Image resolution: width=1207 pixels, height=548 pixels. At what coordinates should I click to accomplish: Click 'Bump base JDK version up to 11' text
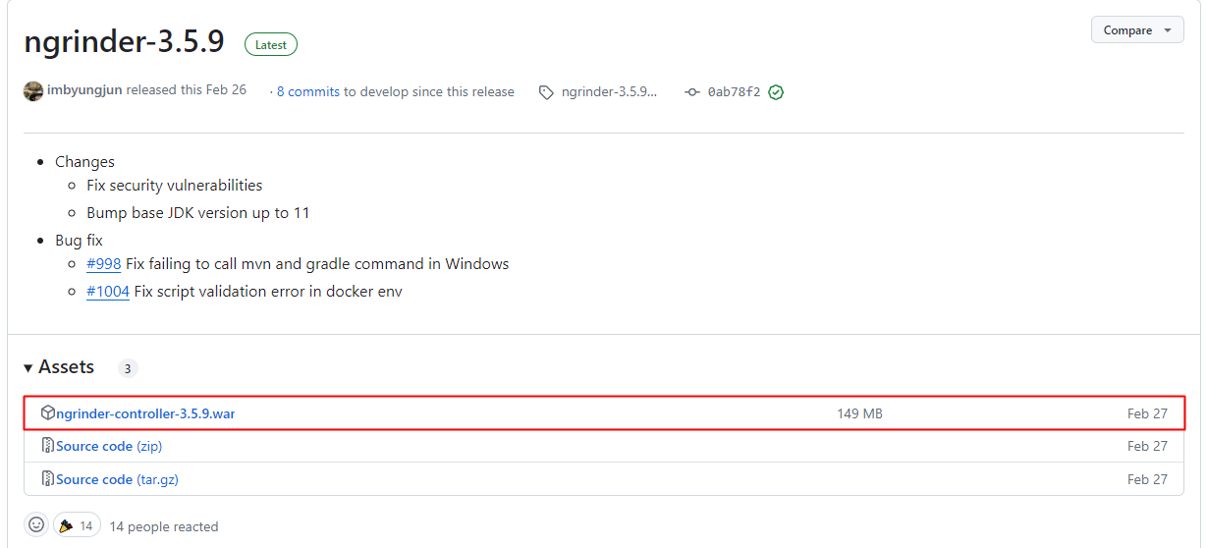[198, 212]
